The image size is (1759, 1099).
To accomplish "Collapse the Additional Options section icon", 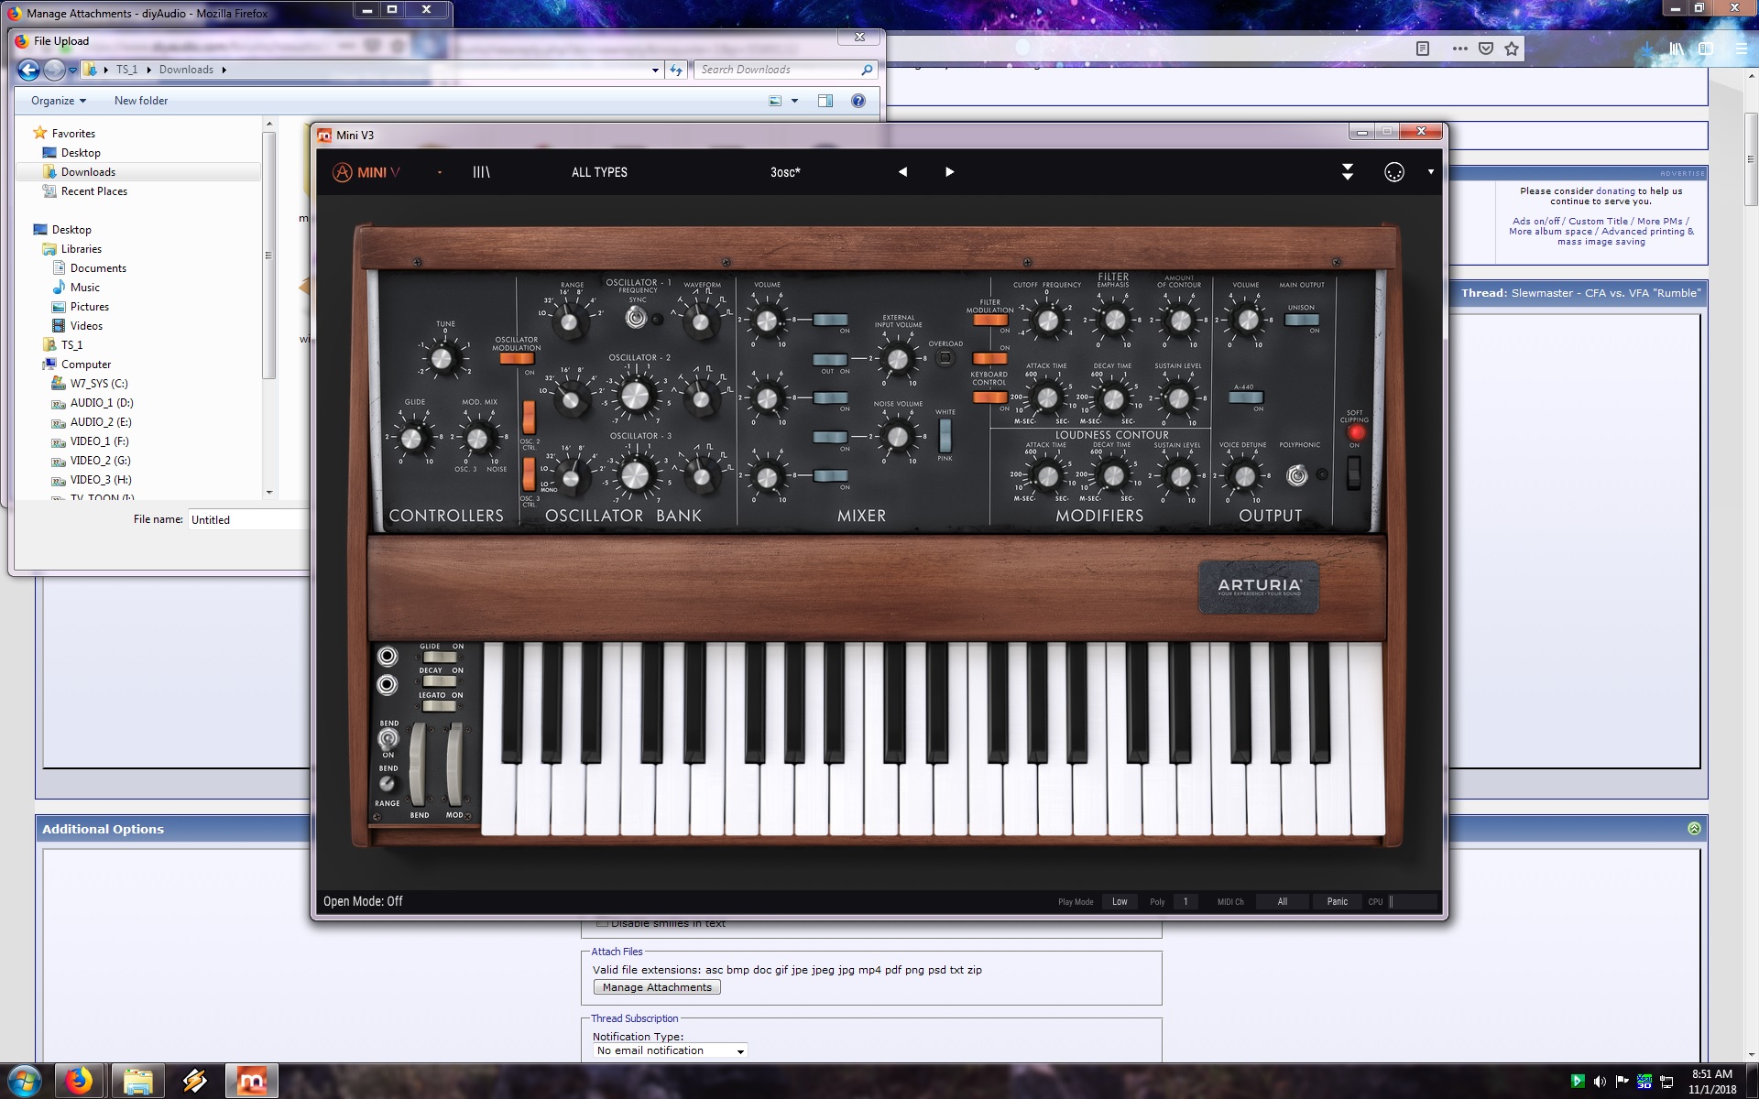I will (1694, 828).
